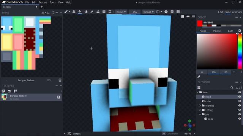Click the mirror painting toggle icon
Image resolution: width=243 pixels, height=136 pixels.
pyautogui.click(x=158, y=12)
